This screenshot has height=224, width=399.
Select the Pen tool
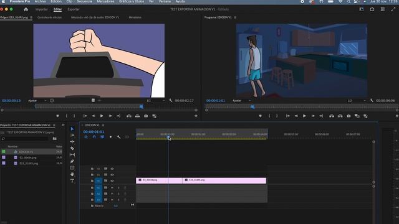coord(72,161)
